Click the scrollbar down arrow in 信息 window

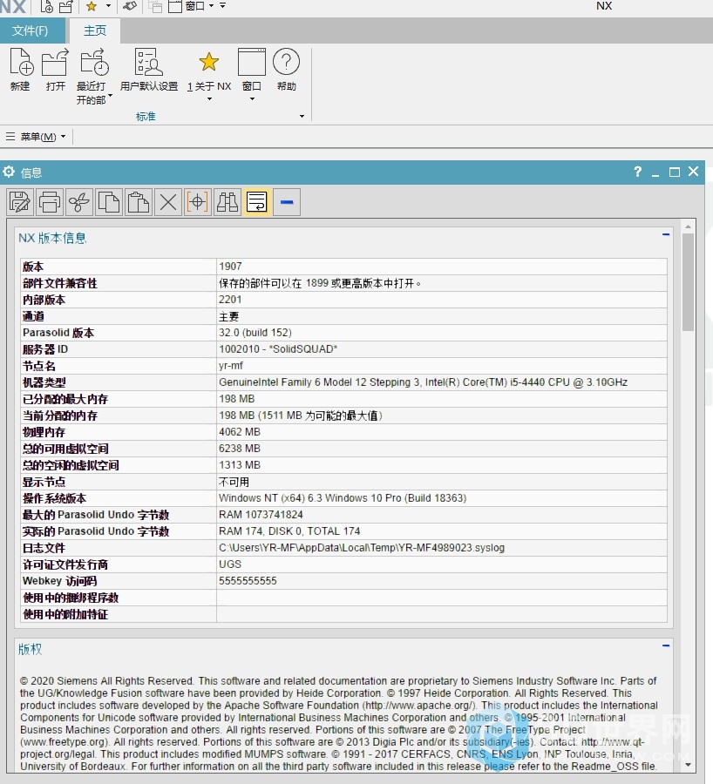688,765
